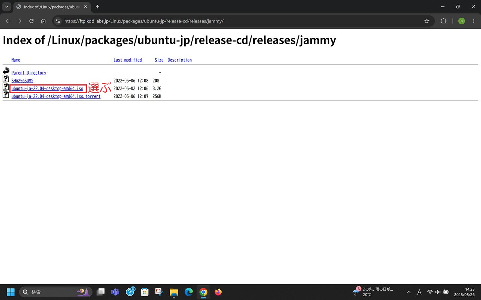Open ubuntu-ja-22.04-desktop-amd64.iso.torrent link

(x=56, y=96)
